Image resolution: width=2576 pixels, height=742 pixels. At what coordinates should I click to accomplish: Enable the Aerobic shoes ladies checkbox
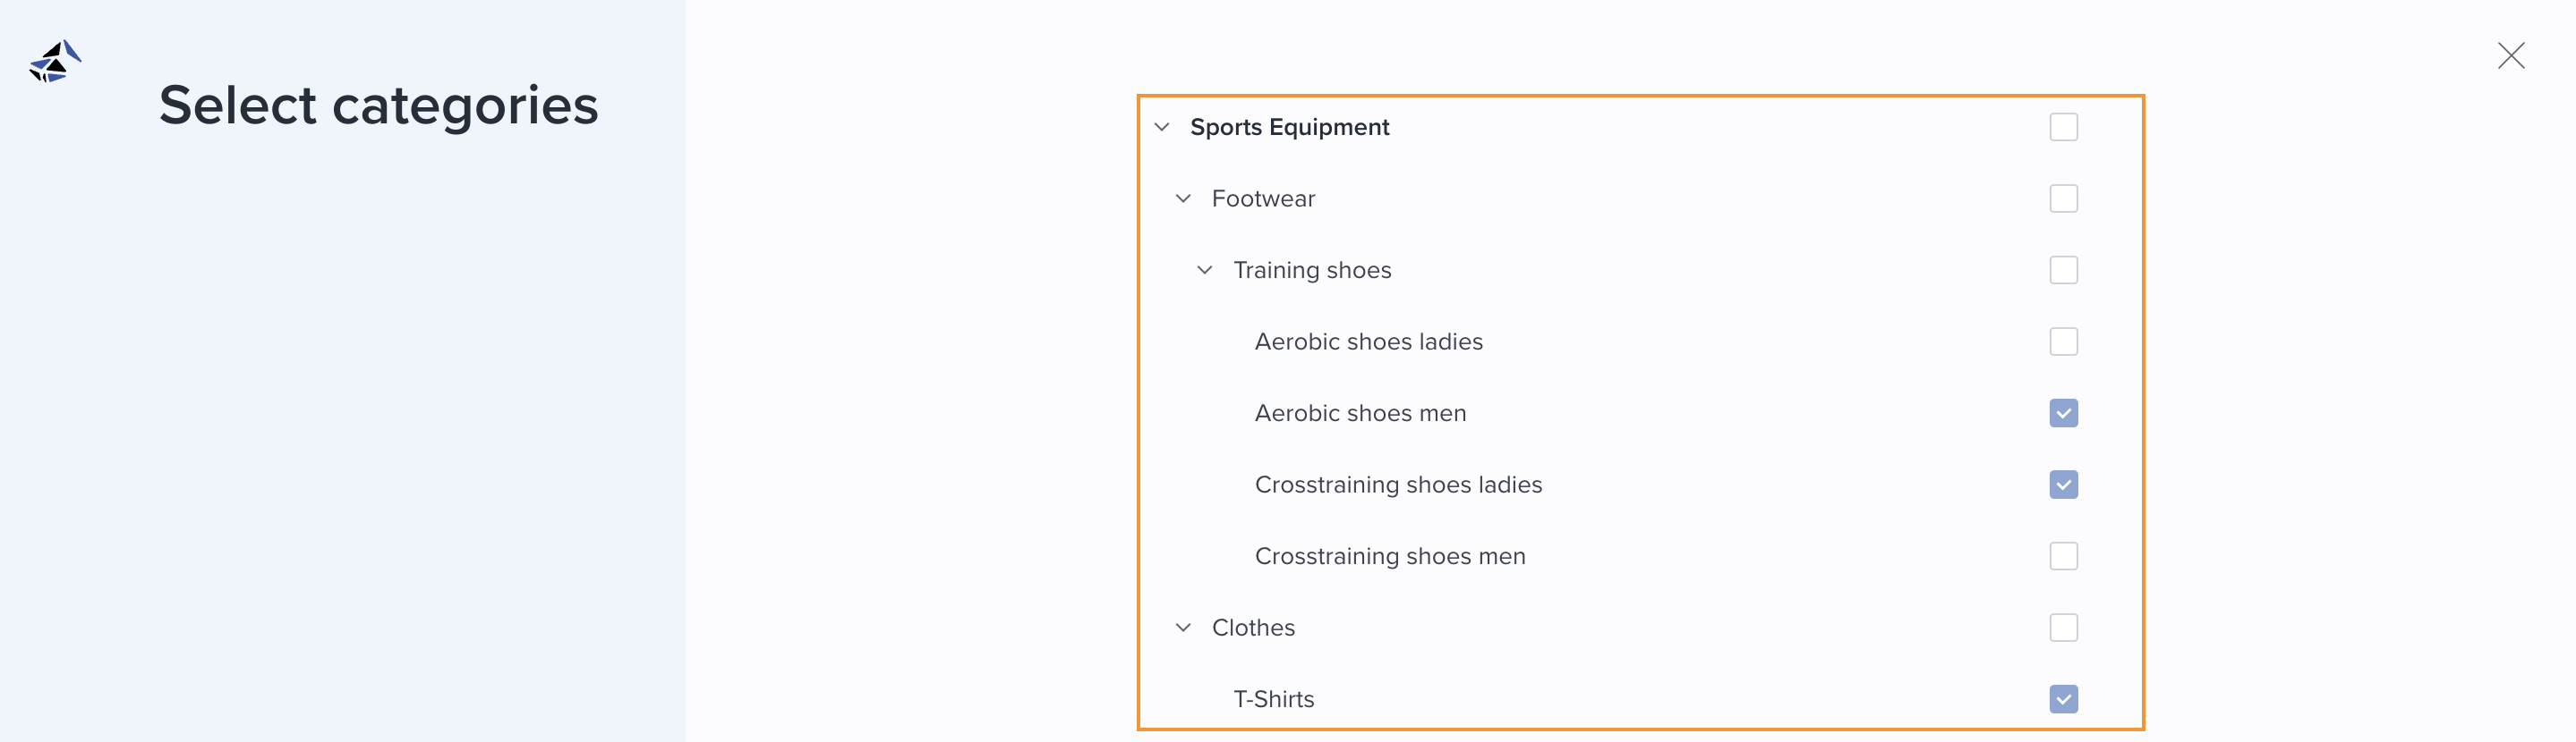coord(2063,341)
